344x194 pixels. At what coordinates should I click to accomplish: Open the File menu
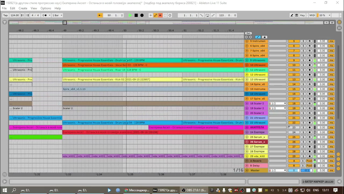click(4, 8)
